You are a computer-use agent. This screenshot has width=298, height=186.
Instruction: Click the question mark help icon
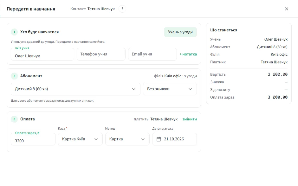(x=122, y=9)
